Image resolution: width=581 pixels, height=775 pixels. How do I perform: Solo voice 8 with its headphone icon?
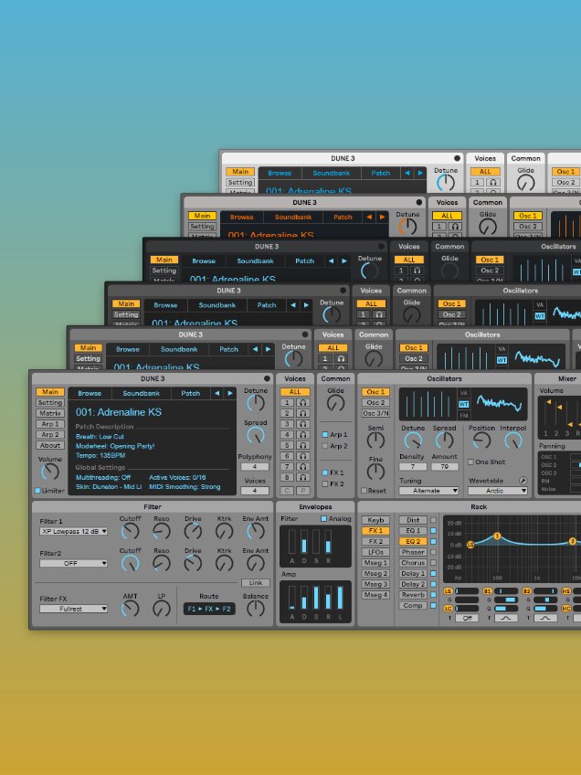303,477
